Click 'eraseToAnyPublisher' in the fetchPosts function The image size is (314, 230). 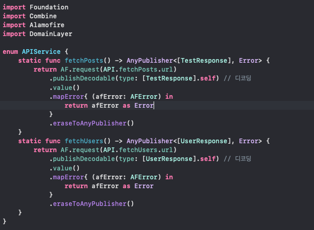[90, 123]
